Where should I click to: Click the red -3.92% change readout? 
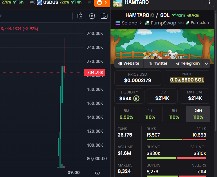pyautogui.click(x=30, y=29)
